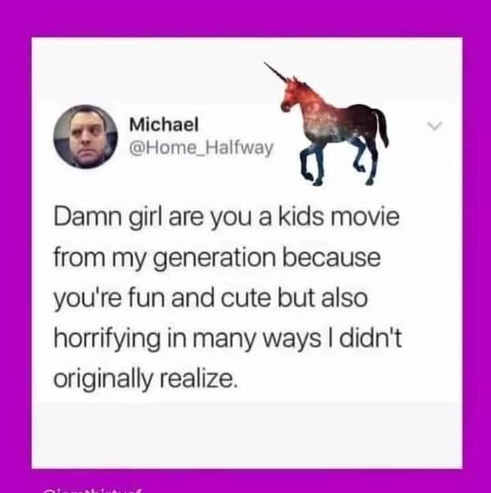
Task: Click the cut-off watermark text at the bottom left
Action: tap(91, 490)
